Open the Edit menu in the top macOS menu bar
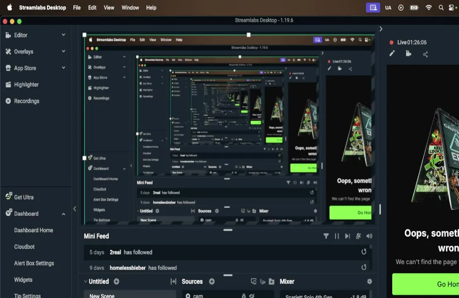The width and height of the screenshot is (459, 298). [92, 7]
